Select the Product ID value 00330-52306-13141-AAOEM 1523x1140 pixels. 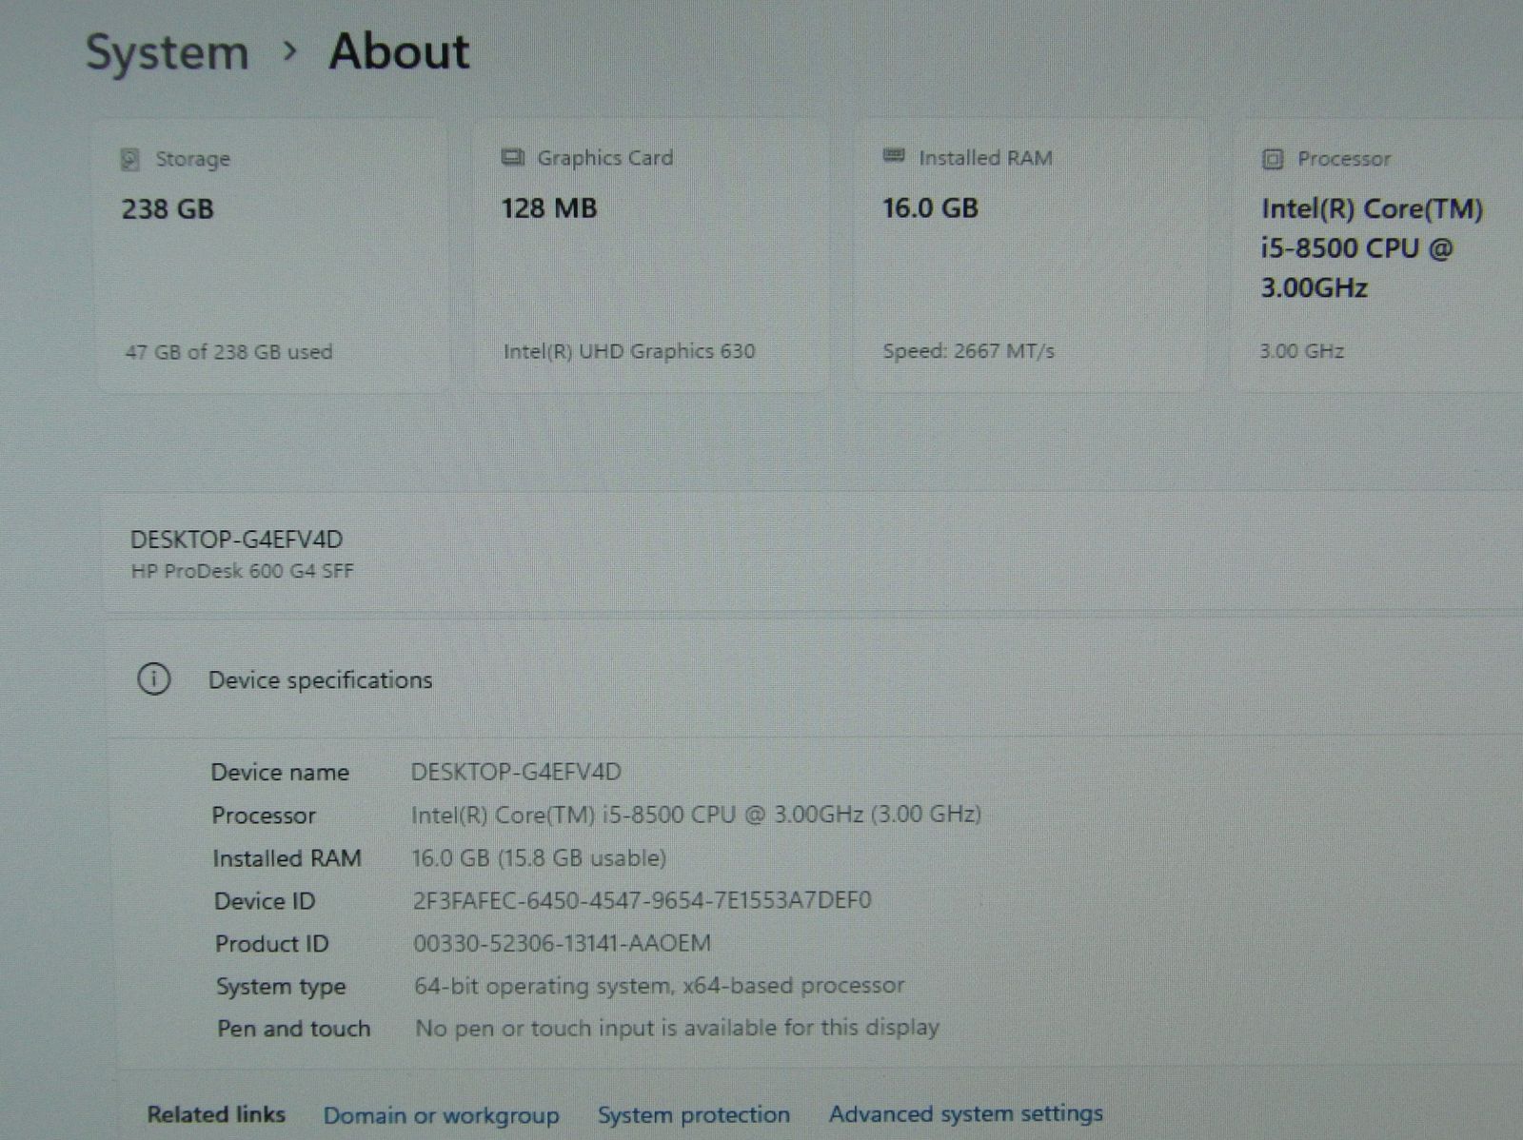pos(562,943)
